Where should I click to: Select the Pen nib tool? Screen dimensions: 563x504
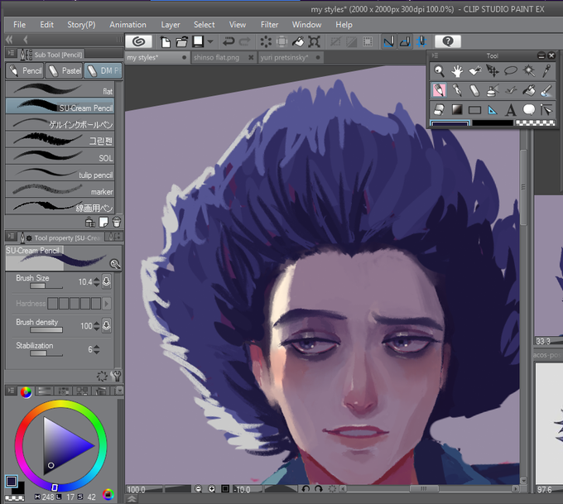[x=457, y=90]
